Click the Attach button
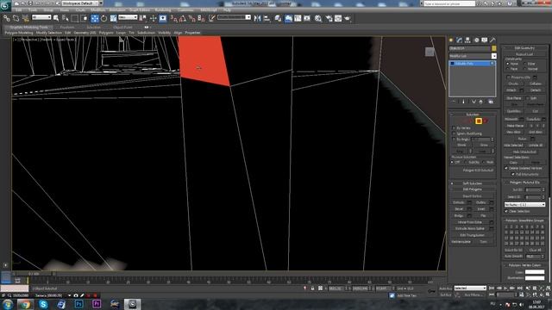Screen dimensions: 552x310 [x=511, y=90]
